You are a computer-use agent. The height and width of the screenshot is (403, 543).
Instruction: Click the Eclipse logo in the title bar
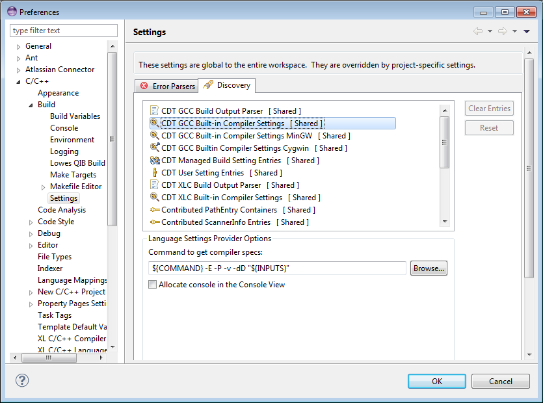click(x=12, y=12)
